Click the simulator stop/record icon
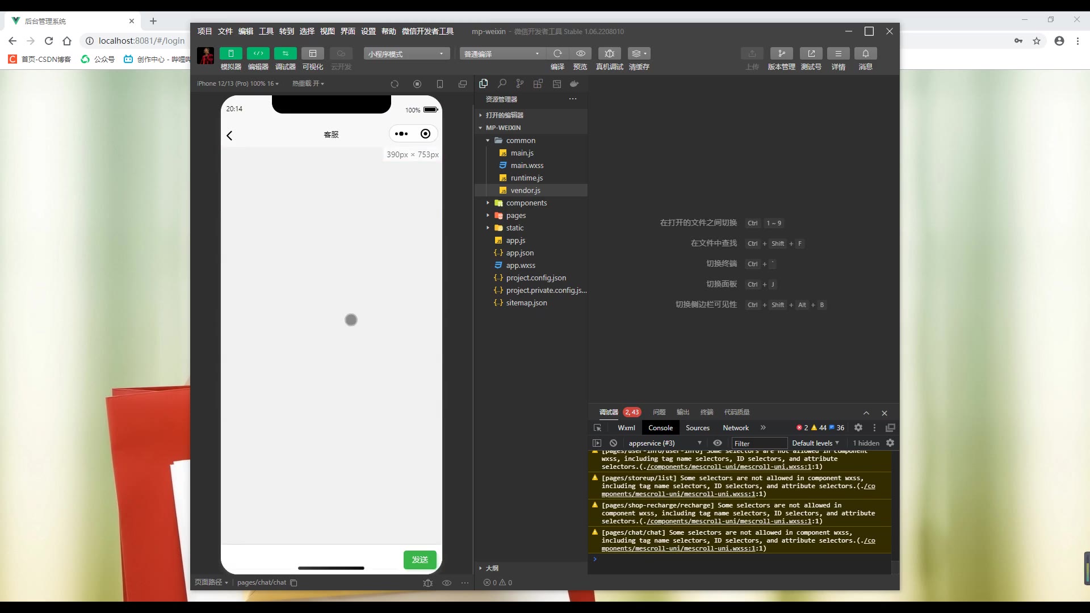The width and height of the screenshot is (1090, 613). coord(417,84)
